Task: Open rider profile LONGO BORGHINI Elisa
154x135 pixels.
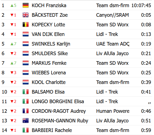Action: (x=58, y=102)
